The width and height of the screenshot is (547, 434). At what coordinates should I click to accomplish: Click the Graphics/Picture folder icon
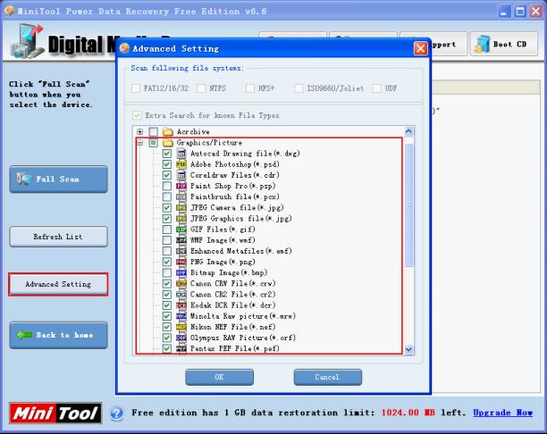168,143
